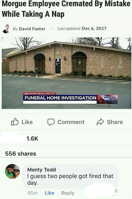The width and height of the screenshot is (132, 199).
Task: Open Monty Todd's profile picture
Action: click(x=12, y=171)
